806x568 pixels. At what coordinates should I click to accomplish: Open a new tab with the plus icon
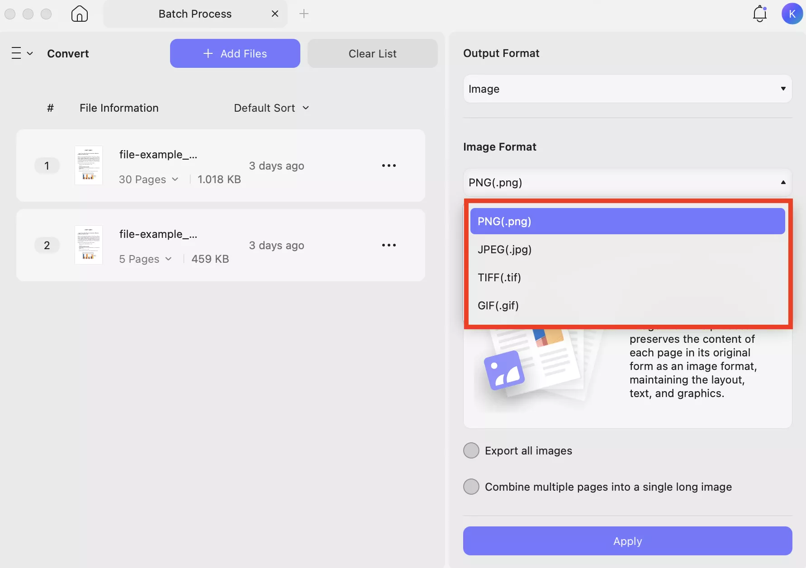click(303, 14)
